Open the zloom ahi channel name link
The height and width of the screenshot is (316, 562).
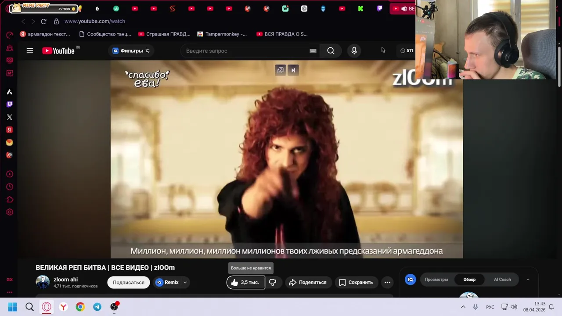(x=65, y=279)
